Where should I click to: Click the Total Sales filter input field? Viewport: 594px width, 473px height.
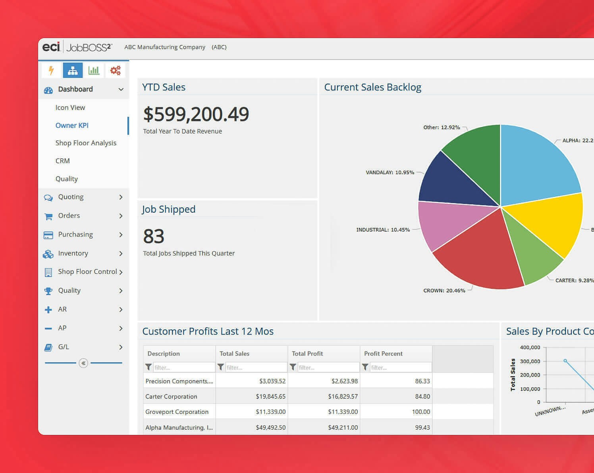[256, 367]
